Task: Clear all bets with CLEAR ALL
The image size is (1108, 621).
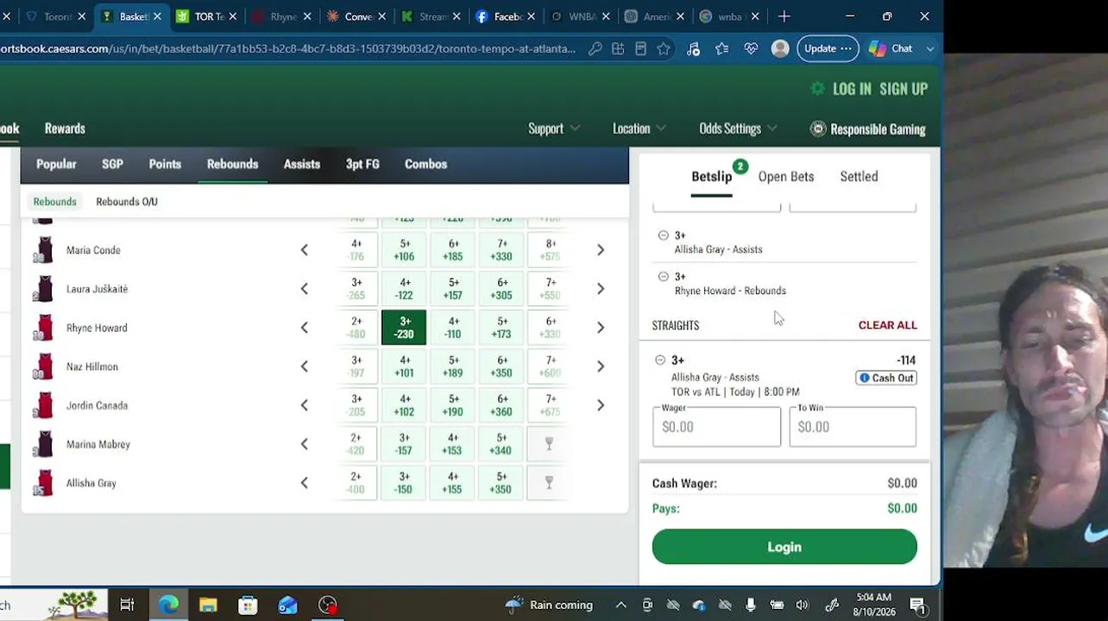Action: 888,325
